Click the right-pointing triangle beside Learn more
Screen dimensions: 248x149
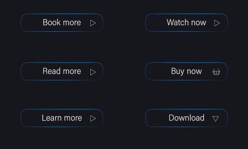[x=93, y=118]
